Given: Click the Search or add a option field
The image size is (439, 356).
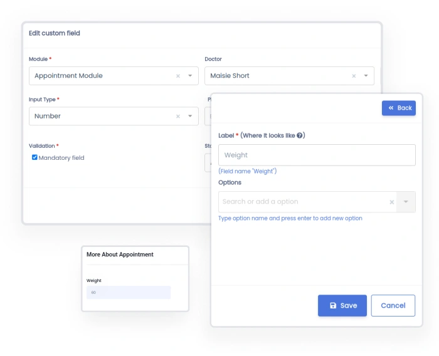Looking at the screenshot, I should [301, 202].
